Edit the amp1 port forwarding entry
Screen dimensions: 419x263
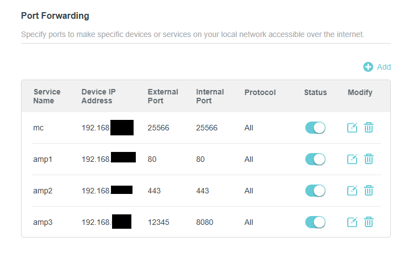pyautogui.click(x=352, y=159)
